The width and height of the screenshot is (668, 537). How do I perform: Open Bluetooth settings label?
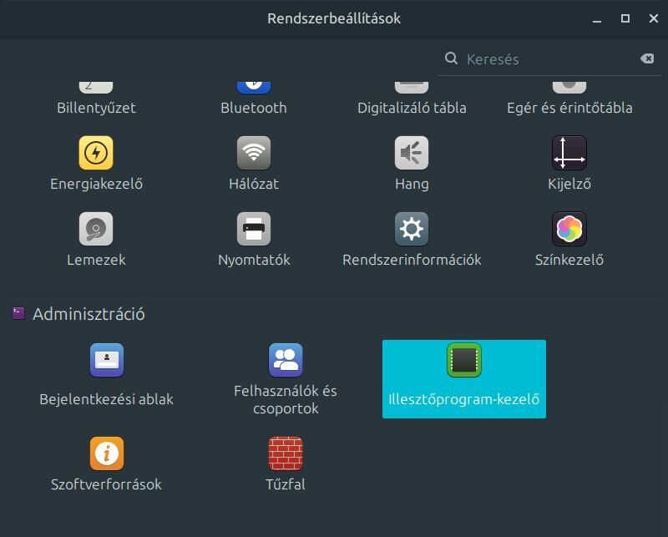(254, 108)
